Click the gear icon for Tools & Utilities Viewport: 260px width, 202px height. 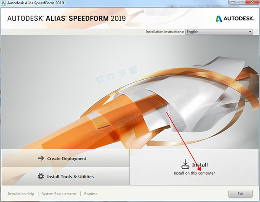41,176
